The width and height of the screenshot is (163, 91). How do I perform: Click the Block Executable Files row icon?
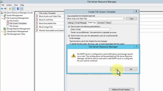[37, 23]
